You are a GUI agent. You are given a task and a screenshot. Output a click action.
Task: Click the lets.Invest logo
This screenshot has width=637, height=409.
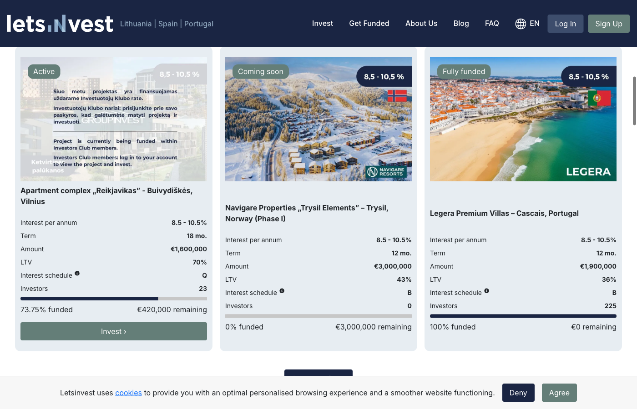(x=60, y=23)
